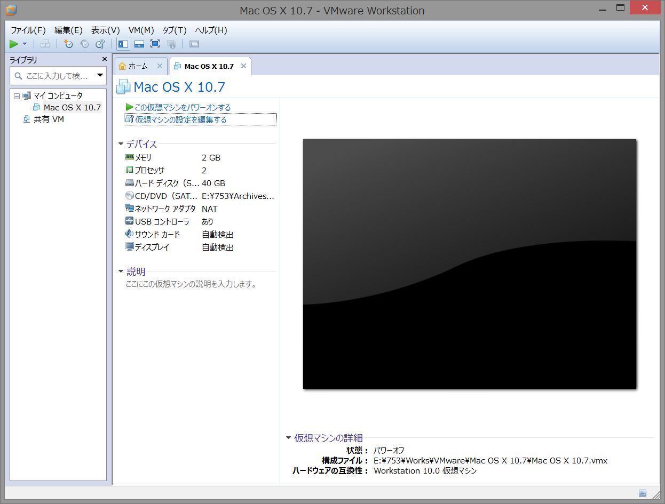Close the ホーム tab
The width and height of the screenshot is (665, 504).
point(160,66)
